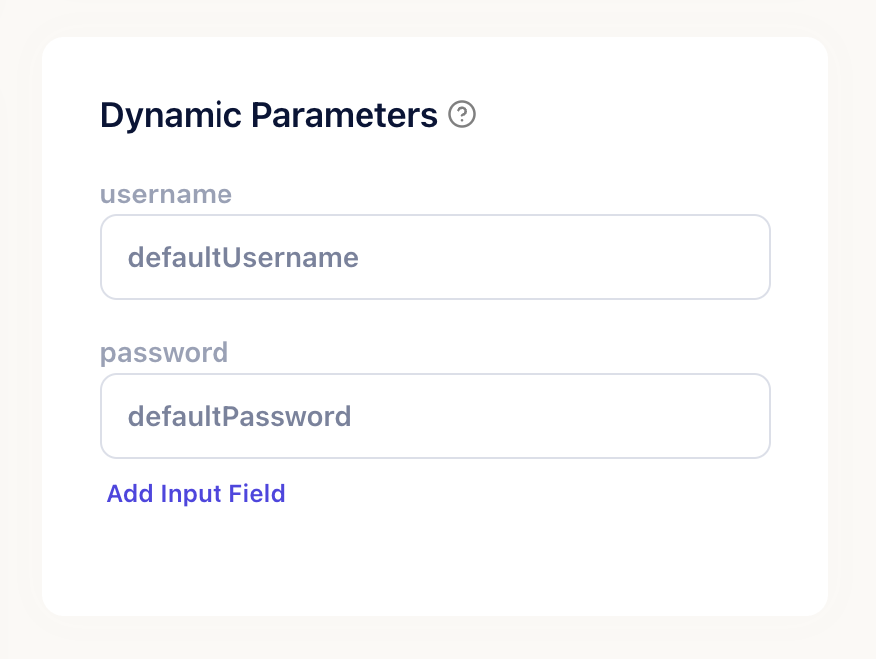
Task: Place cursor in the defaultUsername box
Action: coord(435,257)
